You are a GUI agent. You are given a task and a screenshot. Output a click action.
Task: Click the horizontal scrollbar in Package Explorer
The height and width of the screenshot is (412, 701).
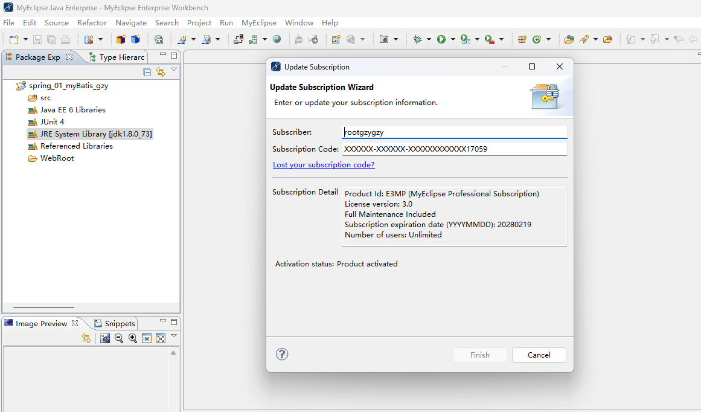pos(43,307)
